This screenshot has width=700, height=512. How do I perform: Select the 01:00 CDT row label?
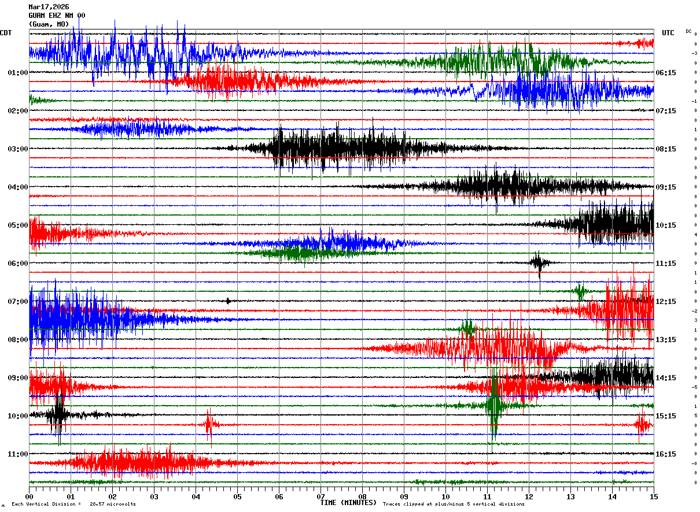[18, 73]
